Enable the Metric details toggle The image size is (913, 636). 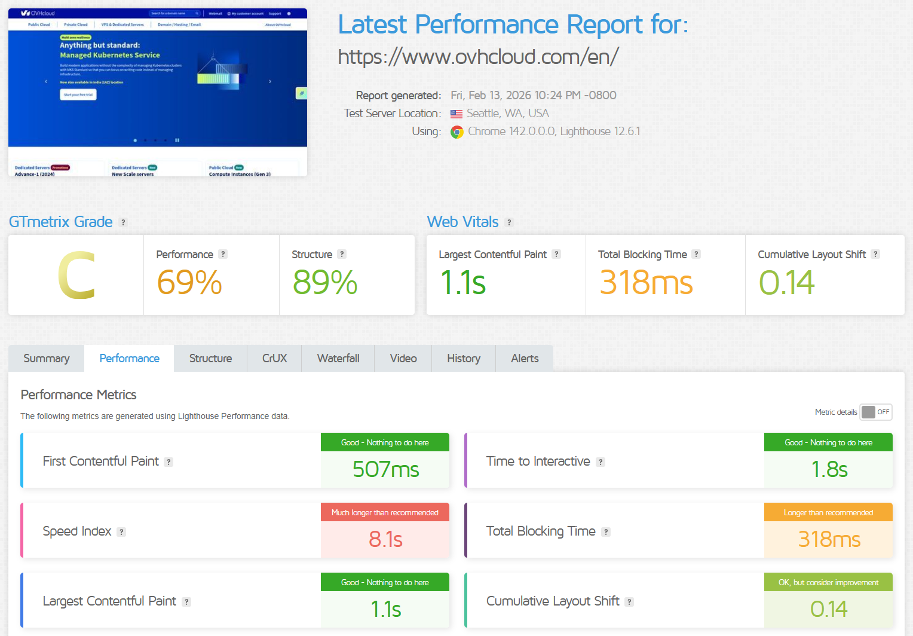[x=876, y=412]
